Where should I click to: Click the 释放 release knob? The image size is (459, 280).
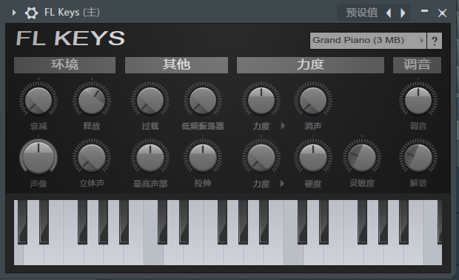(92, 101)
